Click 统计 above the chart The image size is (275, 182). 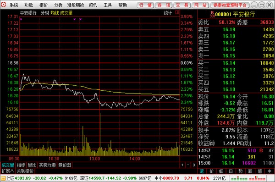168,13
